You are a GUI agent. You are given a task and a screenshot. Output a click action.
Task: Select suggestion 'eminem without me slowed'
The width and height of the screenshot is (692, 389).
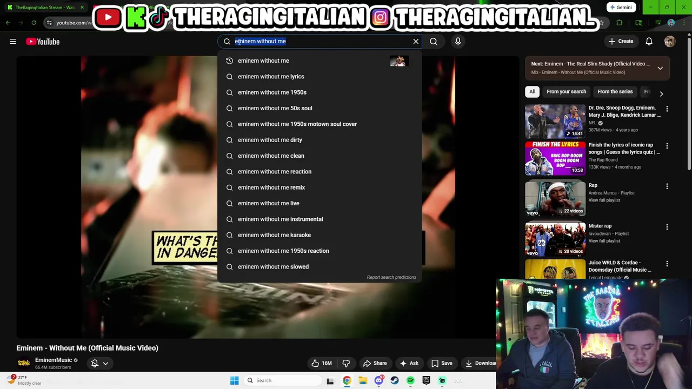pyautogui.click(x=320, y=267)
